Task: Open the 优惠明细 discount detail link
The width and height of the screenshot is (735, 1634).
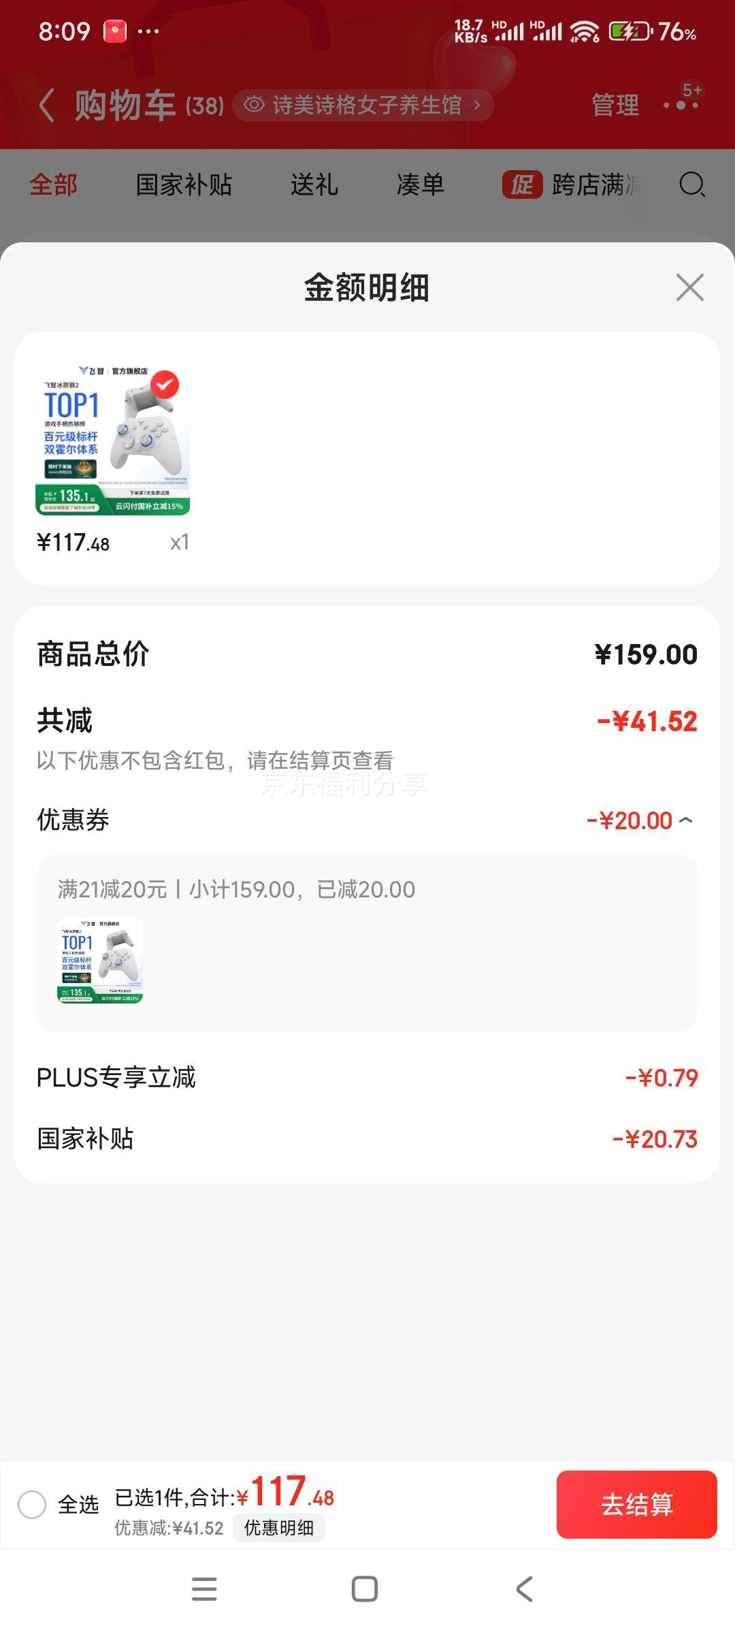Action: pos(279,1528)
